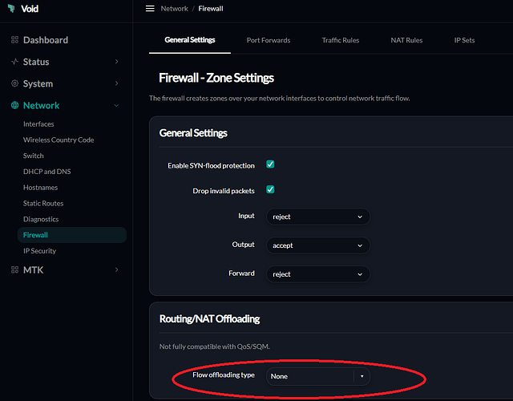This screenshot has height=401, width=513.
Task: Open the MTK sidebar section
Action: (x=33, y=269)
